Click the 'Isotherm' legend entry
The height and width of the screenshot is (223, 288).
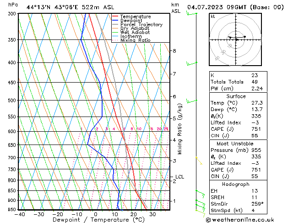[x=131, y=36]
